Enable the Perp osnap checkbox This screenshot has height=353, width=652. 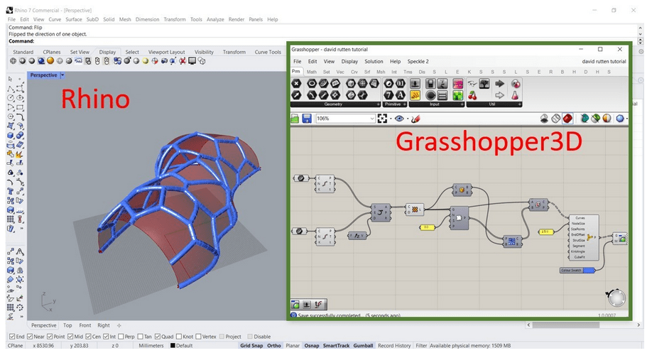click(121, 337)
